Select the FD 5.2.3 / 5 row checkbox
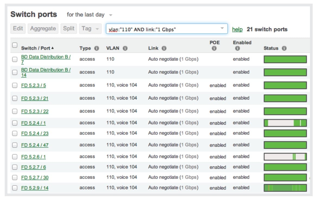Image resolution: width=317 pixels, height=200 pixels. [15, 85]
